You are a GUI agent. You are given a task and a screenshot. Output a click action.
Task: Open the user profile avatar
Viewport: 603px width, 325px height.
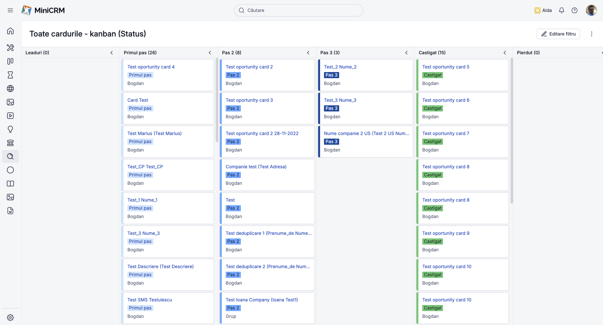(591, 10)
